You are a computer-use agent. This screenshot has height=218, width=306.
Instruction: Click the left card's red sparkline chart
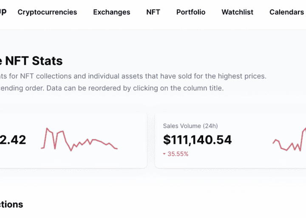[x=79, y=139]
